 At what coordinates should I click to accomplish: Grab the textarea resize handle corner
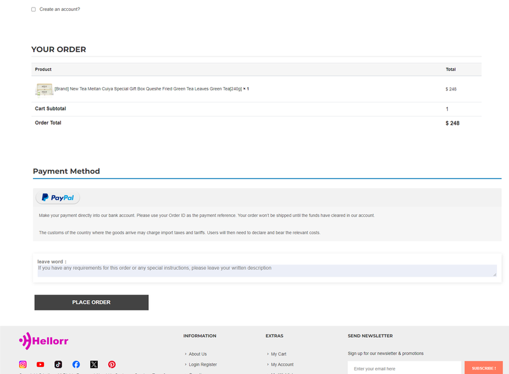495,275
